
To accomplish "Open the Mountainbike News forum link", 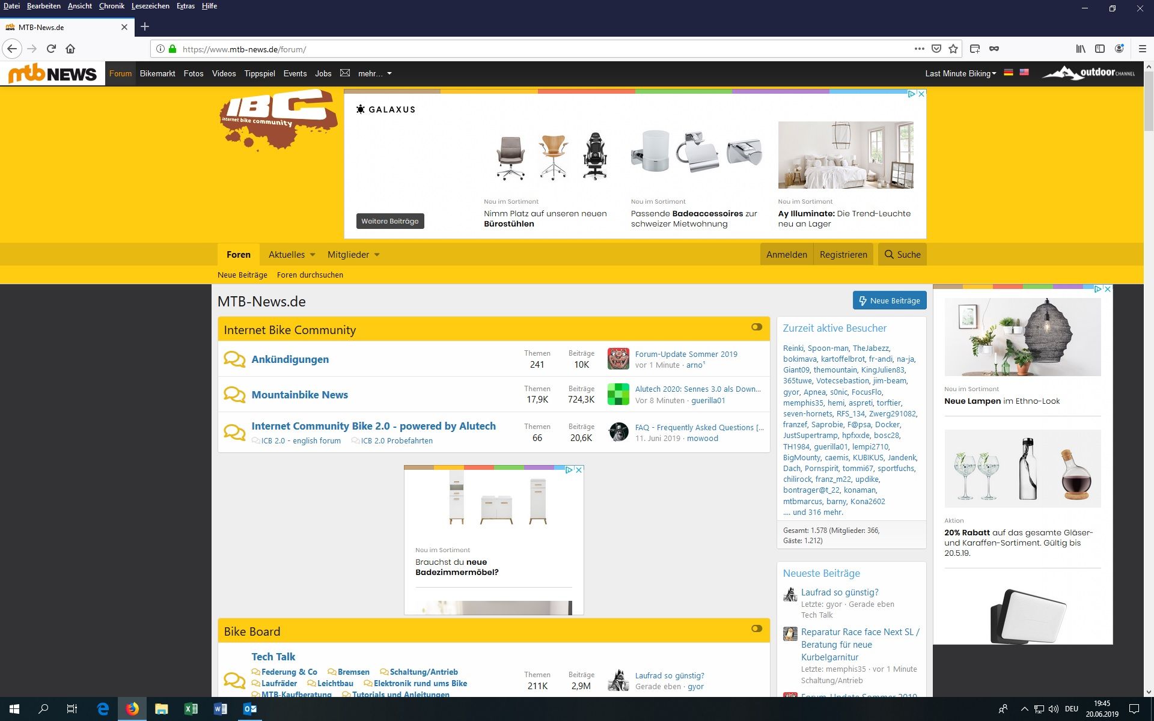I will pyautogui.click(x=299, y=395).
